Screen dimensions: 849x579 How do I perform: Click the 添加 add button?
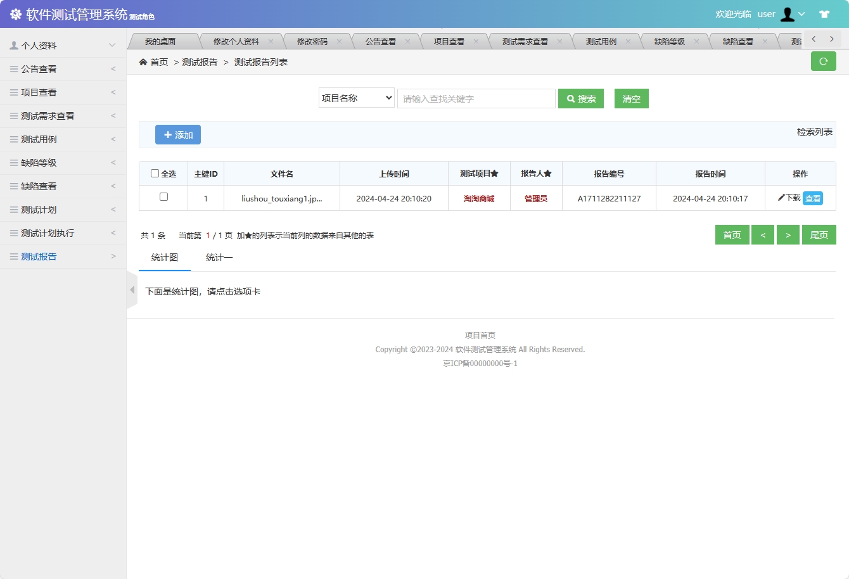point(178,134)
